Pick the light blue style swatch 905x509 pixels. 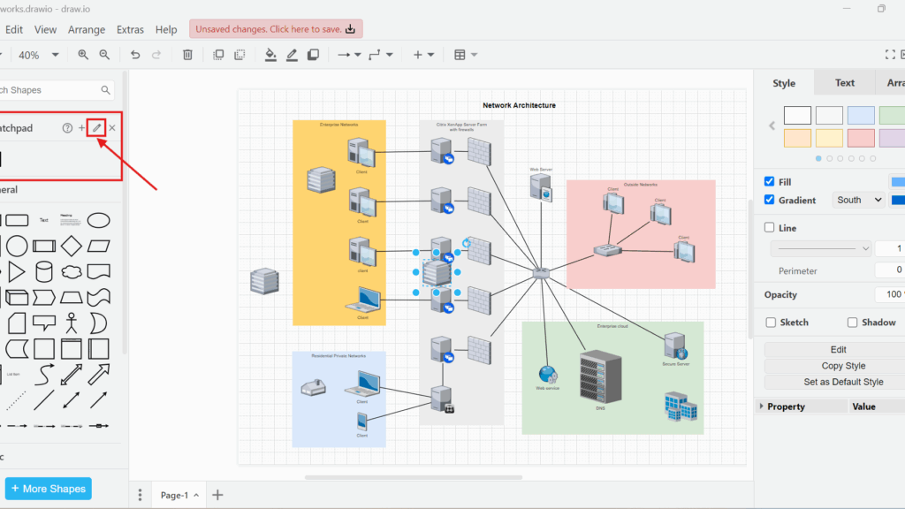(861, 115)
